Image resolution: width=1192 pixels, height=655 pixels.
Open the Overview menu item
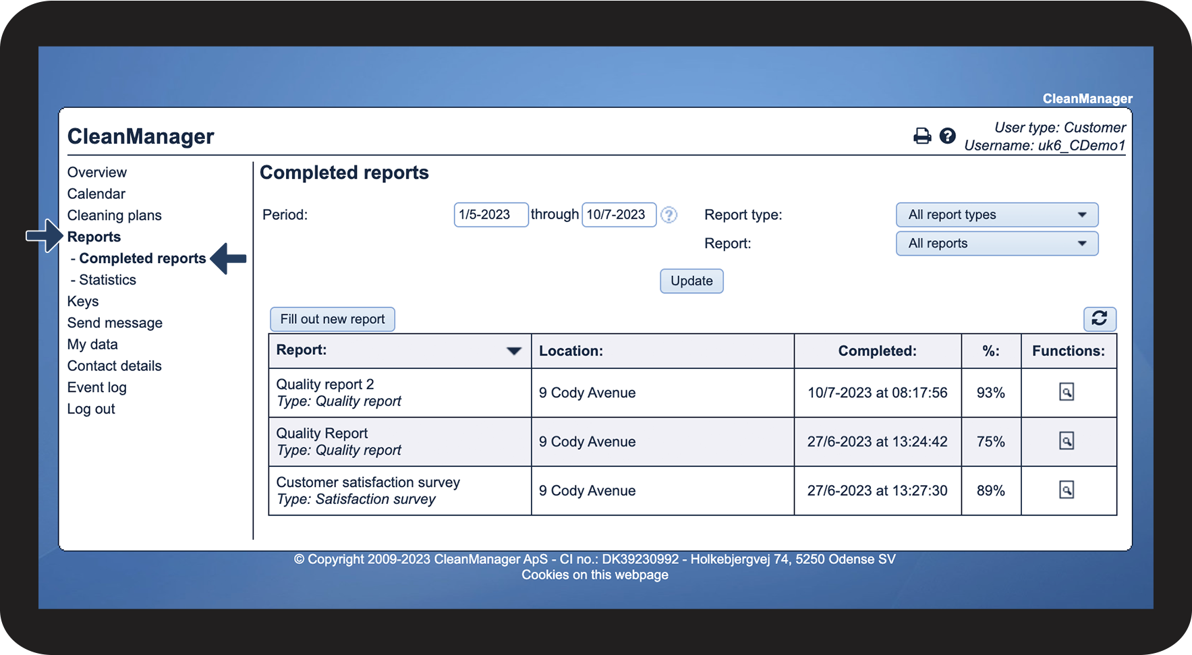[97, 173]
